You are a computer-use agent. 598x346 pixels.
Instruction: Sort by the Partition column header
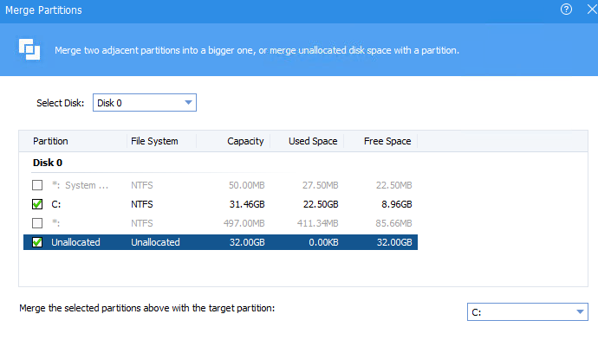coord(50,141)
